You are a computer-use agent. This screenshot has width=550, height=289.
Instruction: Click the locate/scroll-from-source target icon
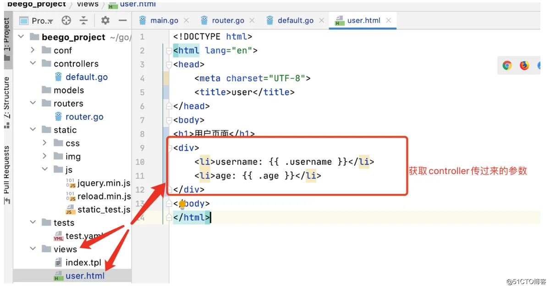point(66,21)
